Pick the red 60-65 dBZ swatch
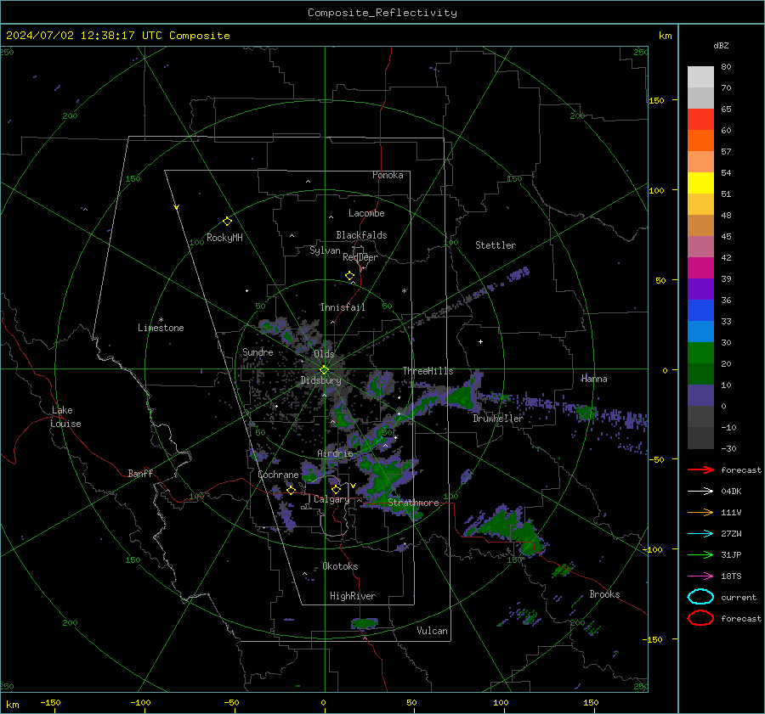 click(x=700, y=120)
